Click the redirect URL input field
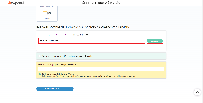The width and height of the screenshot is (203, 103). [101, 69]
